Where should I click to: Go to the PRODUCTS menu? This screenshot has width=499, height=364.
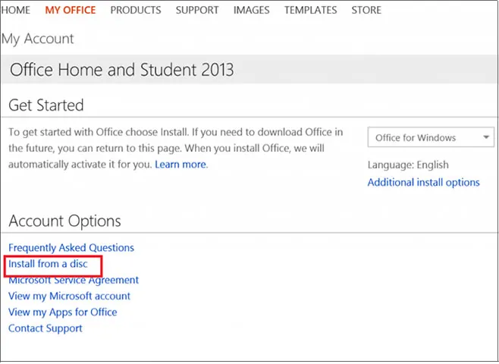[136, 10]
